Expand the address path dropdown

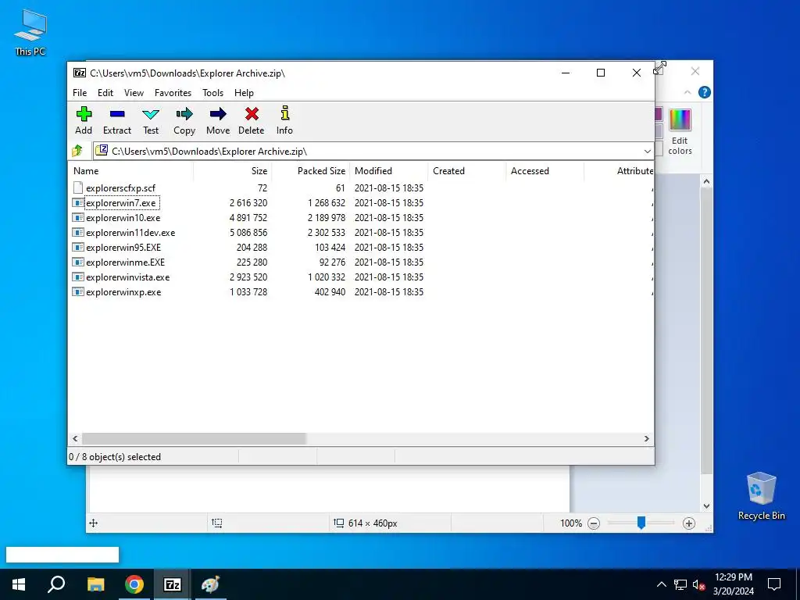pos(647,151)
